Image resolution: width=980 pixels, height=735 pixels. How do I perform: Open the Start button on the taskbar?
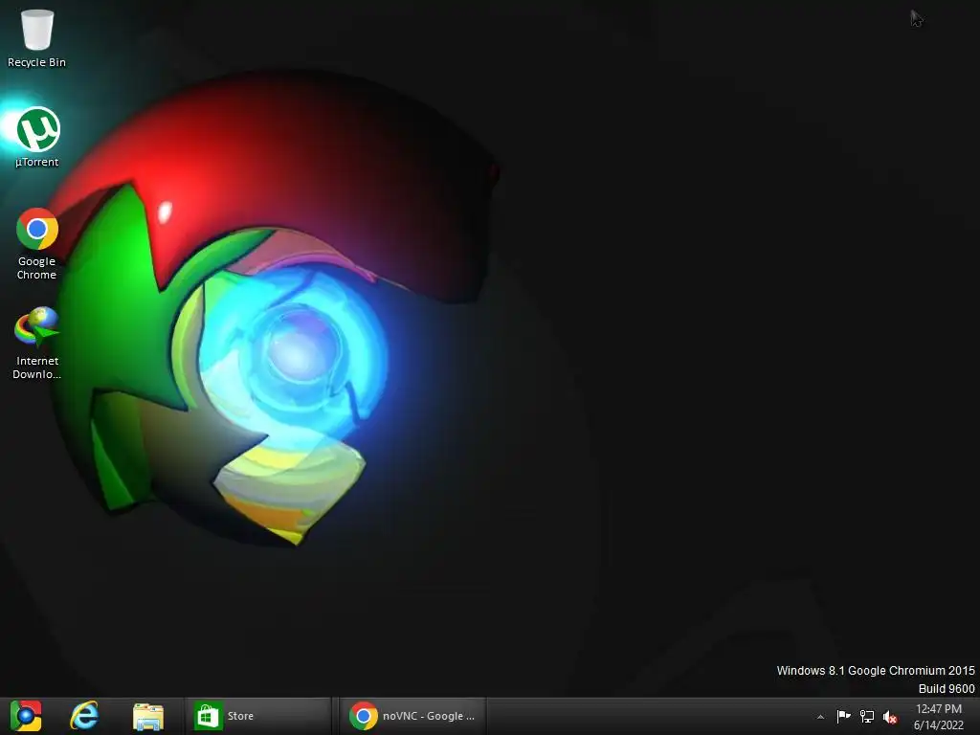tap(26, 716)
